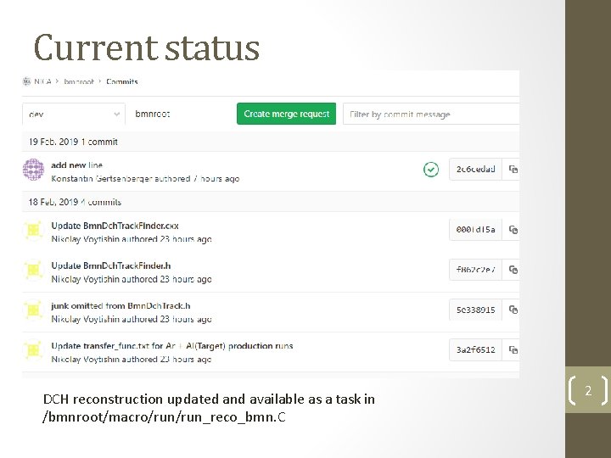611x458 pixels.
Task: Select the Commits breadcrumb item
Action: point(122,81)
